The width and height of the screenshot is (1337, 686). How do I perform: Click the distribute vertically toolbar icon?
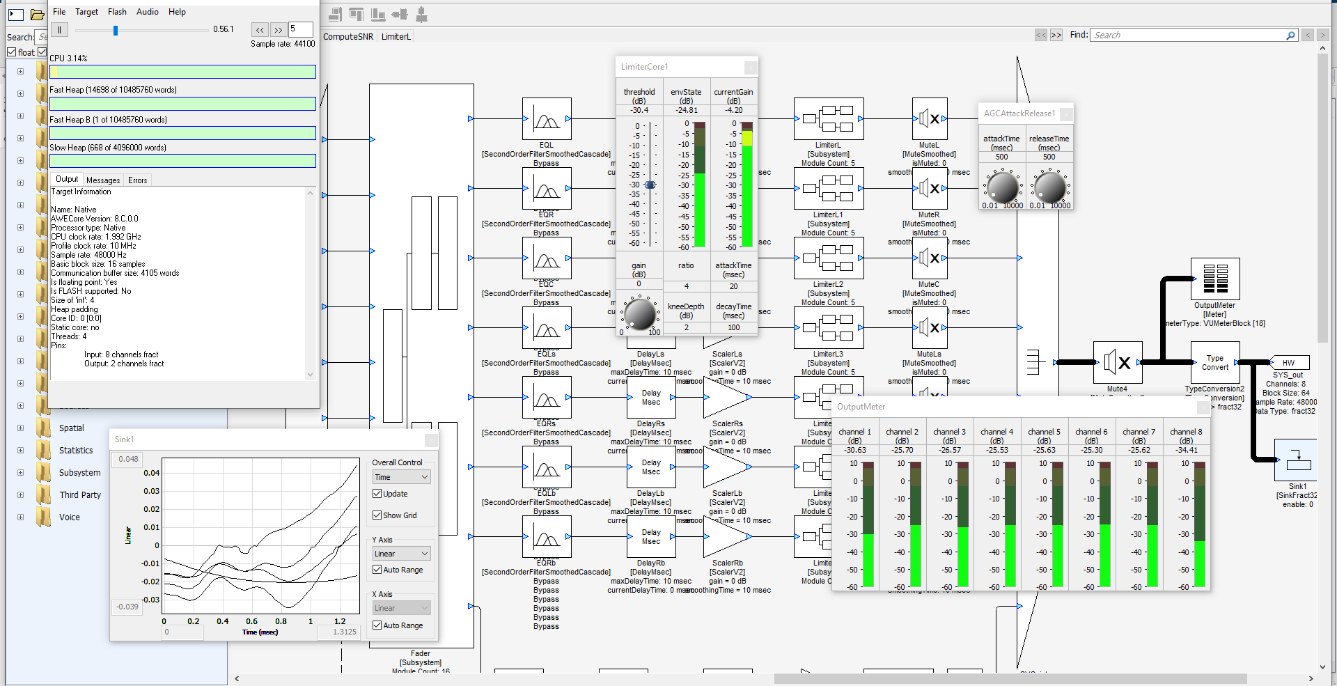click(421, 14)
